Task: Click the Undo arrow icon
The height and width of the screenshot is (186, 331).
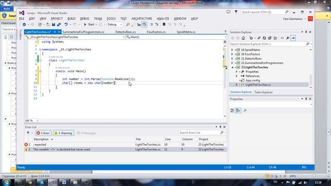Action: click(x=66, y=24)
